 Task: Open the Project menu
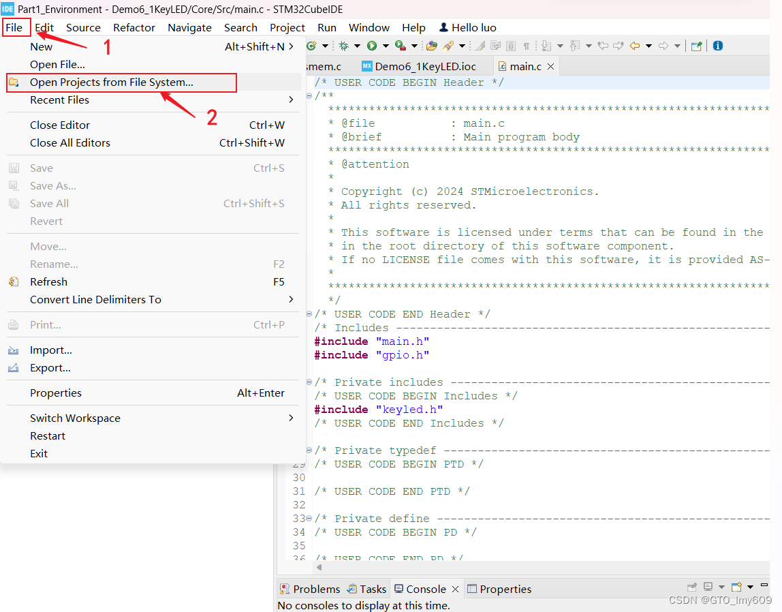pos(287,27)
